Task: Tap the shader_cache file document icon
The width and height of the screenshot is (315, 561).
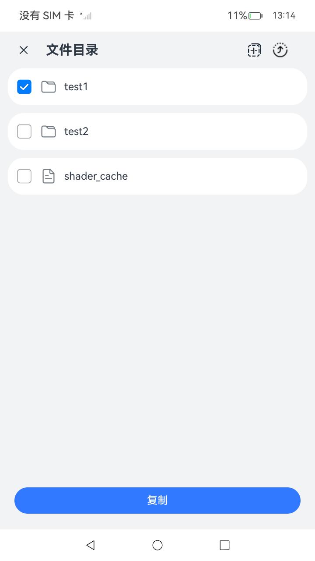Action: click(49, 176)
